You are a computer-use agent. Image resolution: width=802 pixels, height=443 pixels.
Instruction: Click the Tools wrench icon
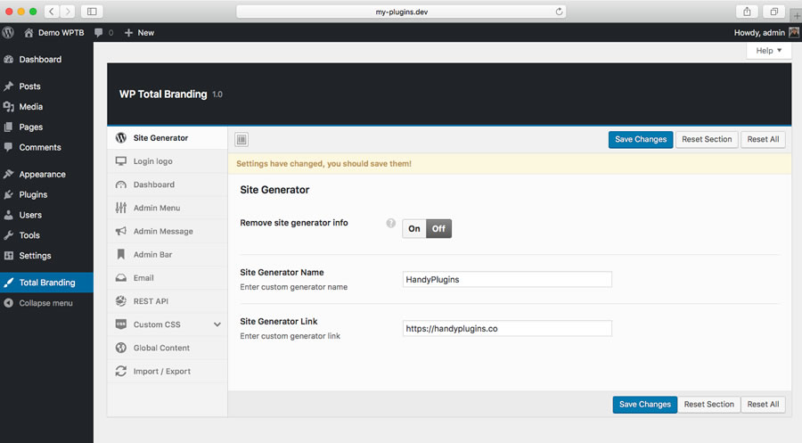(x=8, y=235)
